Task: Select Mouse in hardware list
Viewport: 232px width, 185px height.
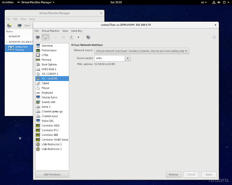Action: (52, 88)
